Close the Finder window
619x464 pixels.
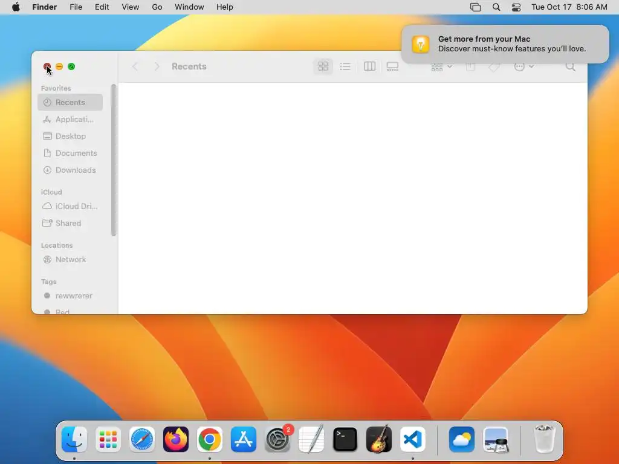[47, 66]
